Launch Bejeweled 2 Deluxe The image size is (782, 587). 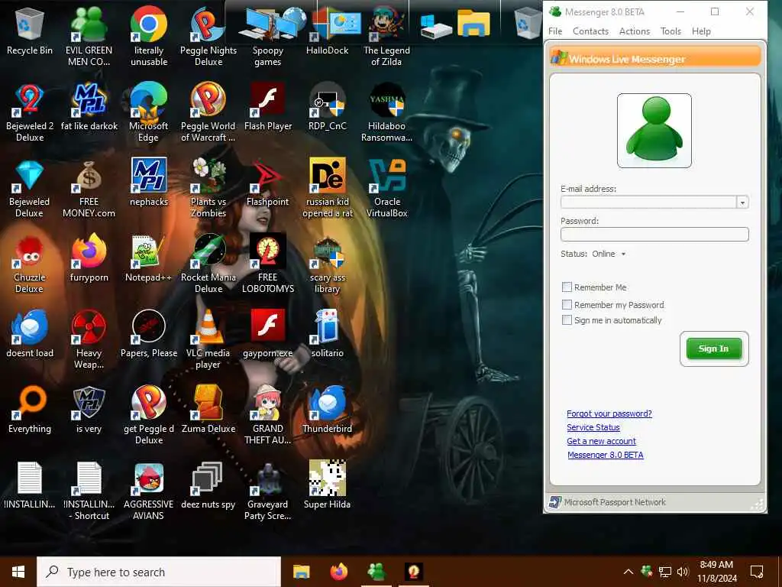(x=30, y=113)
